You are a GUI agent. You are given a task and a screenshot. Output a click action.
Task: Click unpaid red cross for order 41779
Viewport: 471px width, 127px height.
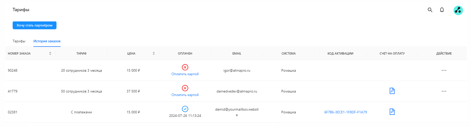click(185, 88)
